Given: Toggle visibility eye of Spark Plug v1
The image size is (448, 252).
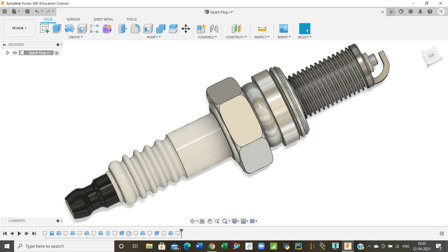Looking at the screenshot, I should [x=15, y=53].
